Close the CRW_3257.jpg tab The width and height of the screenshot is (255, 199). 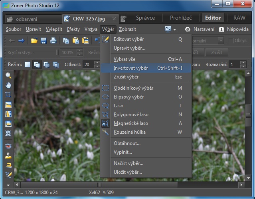coord(114,19)
